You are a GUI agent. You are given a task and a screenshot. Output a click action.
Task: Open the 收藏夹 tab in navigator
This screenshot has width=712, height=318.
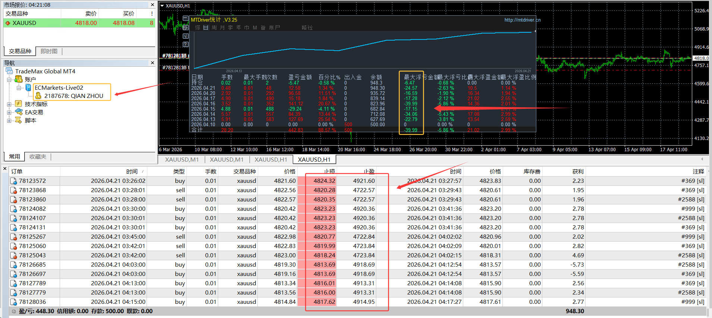(x=38, y=157)
